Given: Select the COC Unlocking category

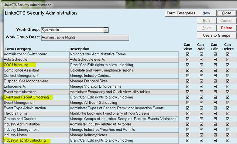Looking at the screenshot, I should (36, 65).
